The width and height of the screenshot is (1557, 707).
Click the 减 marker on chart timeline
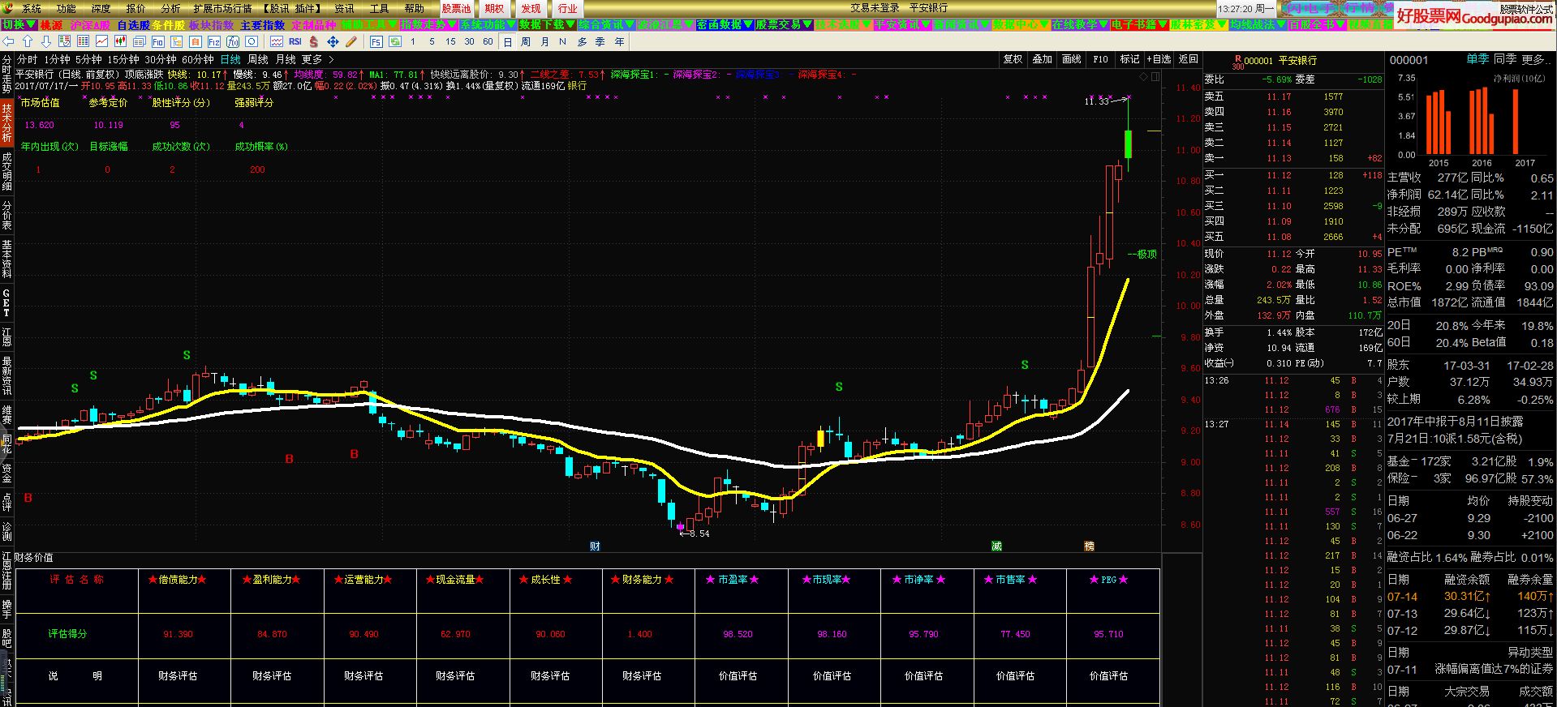point(996,546)
